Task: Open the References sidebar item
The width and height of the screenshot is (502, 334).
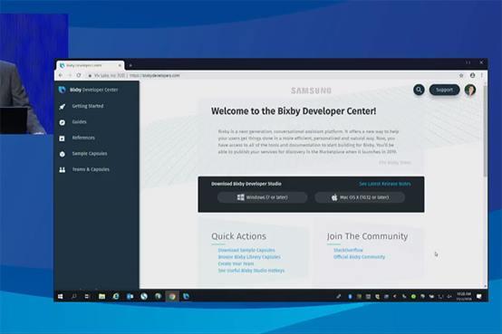Action: (83, 138)
